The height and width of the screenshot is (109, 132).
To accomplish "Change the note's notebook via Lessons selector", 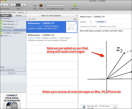I will coord(86,22).
